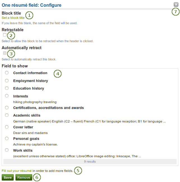The width and height of the screenshot is (180, 182).
Task: Click the Remove button
Action: [24, 178]
